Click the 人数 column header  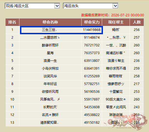pos(137,22)
